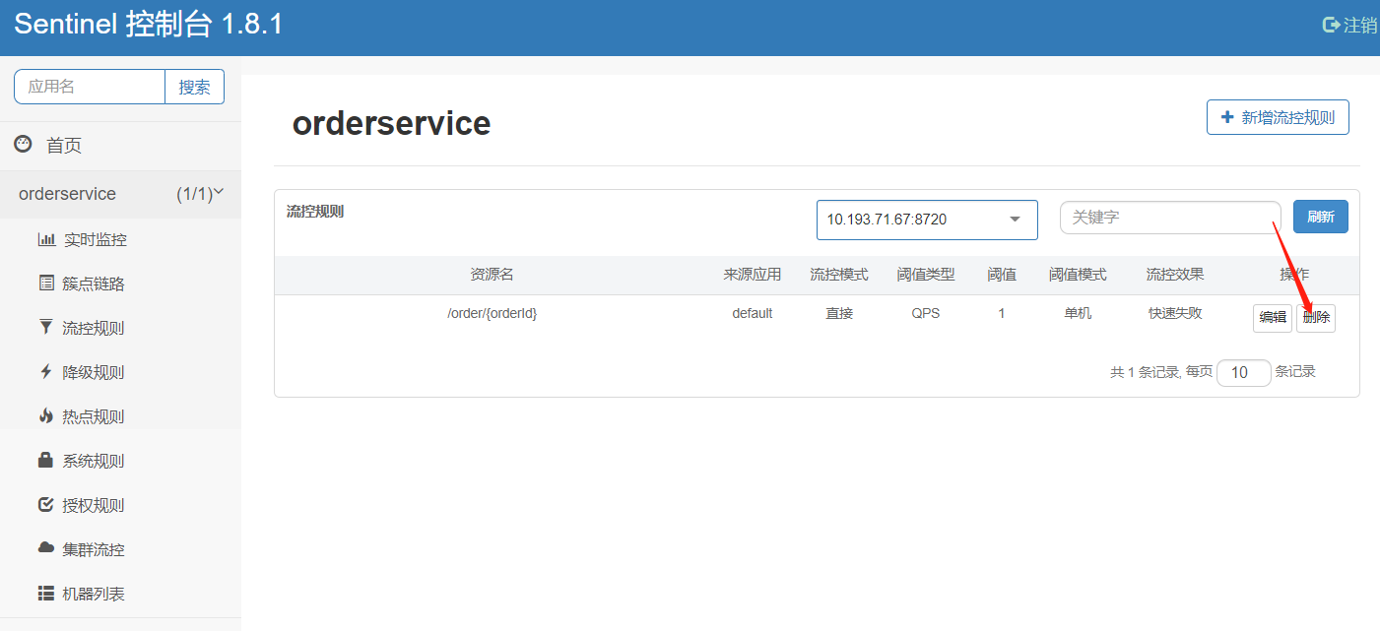1380x631 pixels.
Task: Click the checkmark icon for 授权规则
Action: click(x=45, y=505)
